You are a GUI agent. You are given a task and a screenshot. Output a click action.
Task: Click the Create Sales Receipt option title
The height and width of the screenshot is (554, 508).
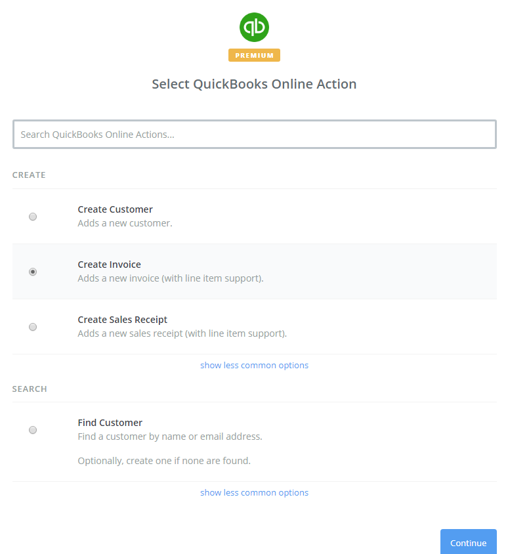click(122, 320)
